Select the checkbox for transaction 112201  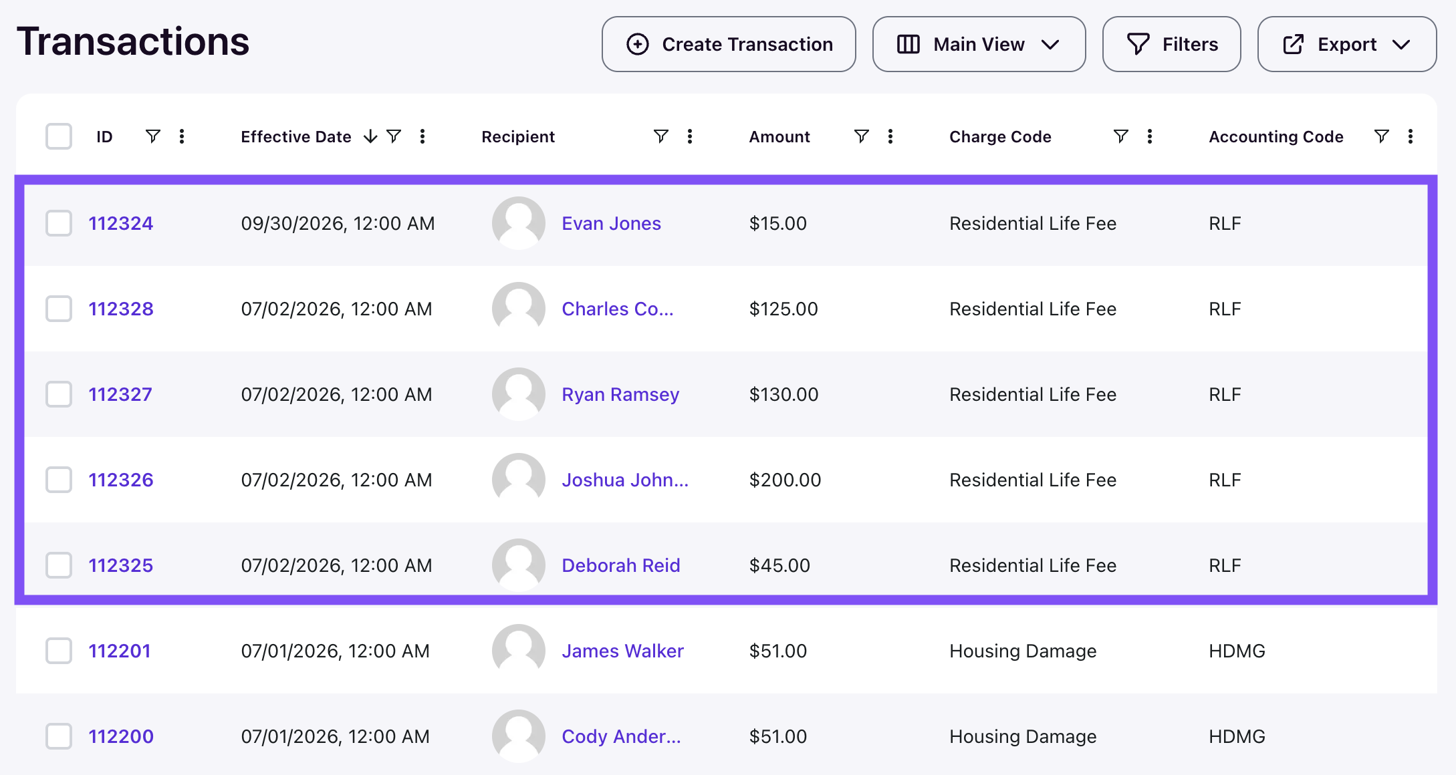[x=59, y=651]
